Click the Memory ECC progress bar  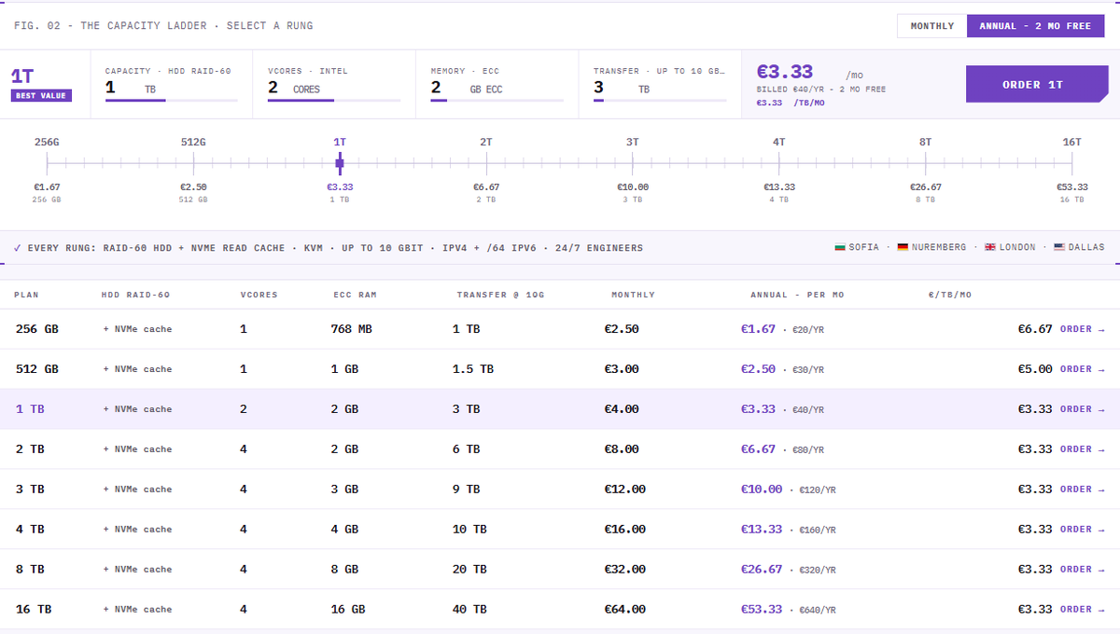pyautogui.click(x=496, y=100)
